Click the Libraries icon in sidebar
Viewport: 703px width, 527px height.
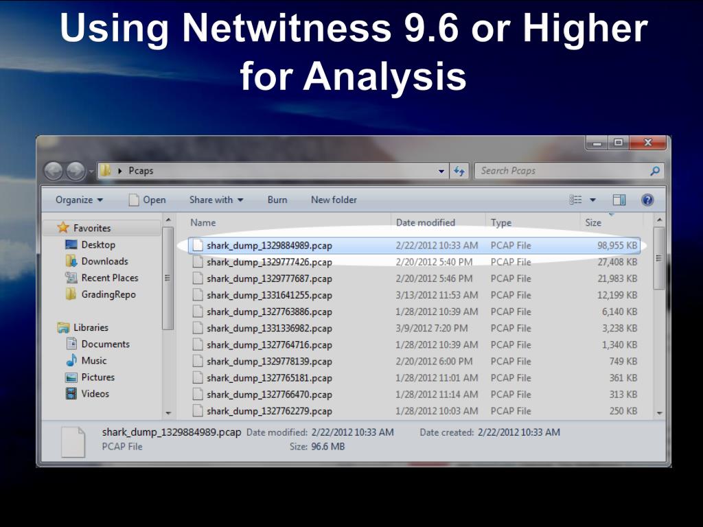tap(63, 327)
